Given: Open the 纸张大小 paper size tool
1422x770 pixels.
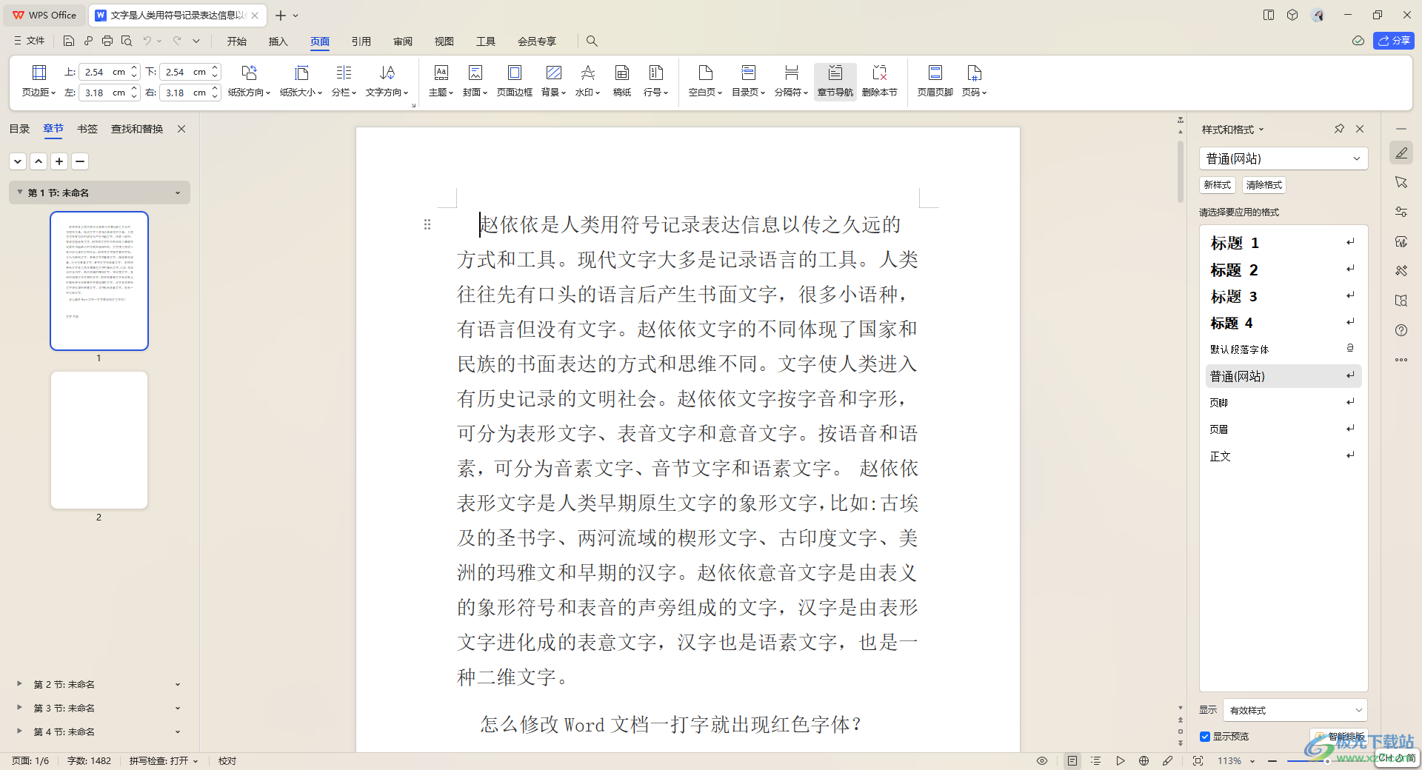Looking at the screenshot, I should coord(301,81).
